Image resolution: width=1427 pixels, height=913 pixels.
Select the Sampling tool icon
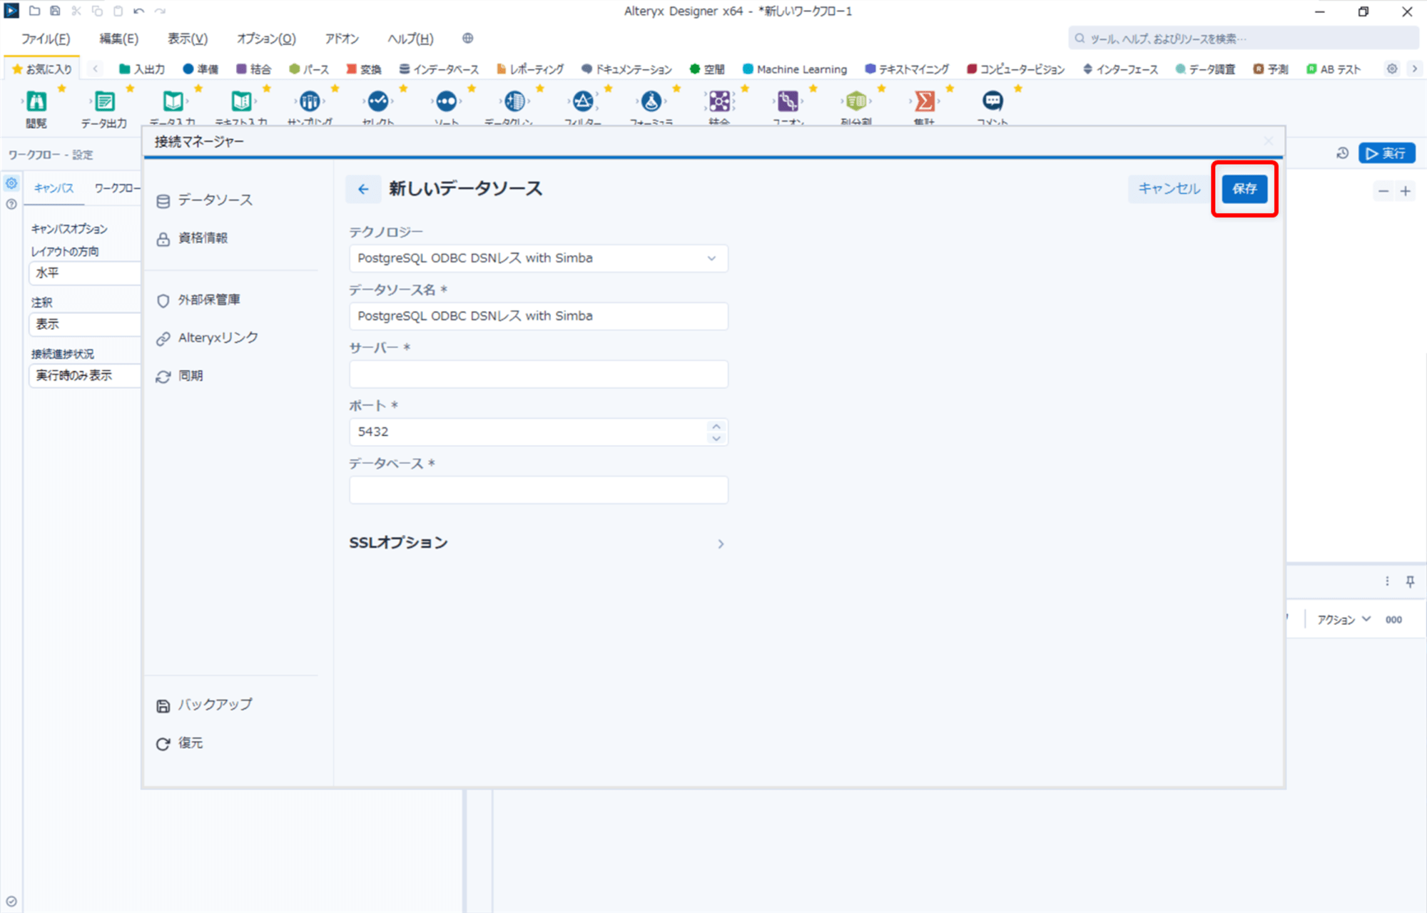click(x=310, y=101)
